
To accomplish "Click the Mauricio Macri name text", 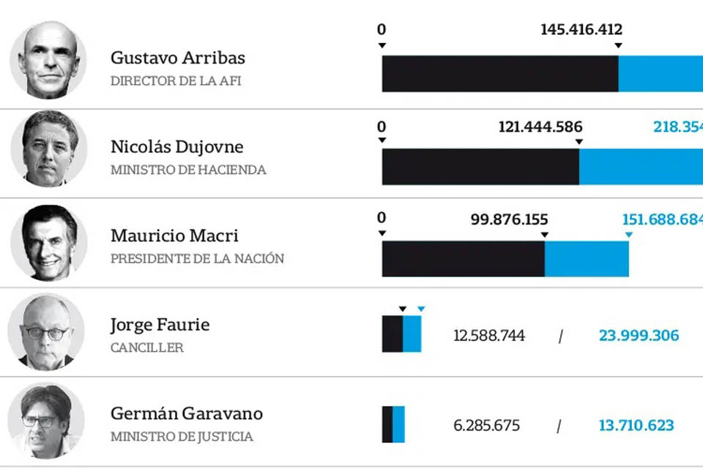I will (x=174, y=236).
